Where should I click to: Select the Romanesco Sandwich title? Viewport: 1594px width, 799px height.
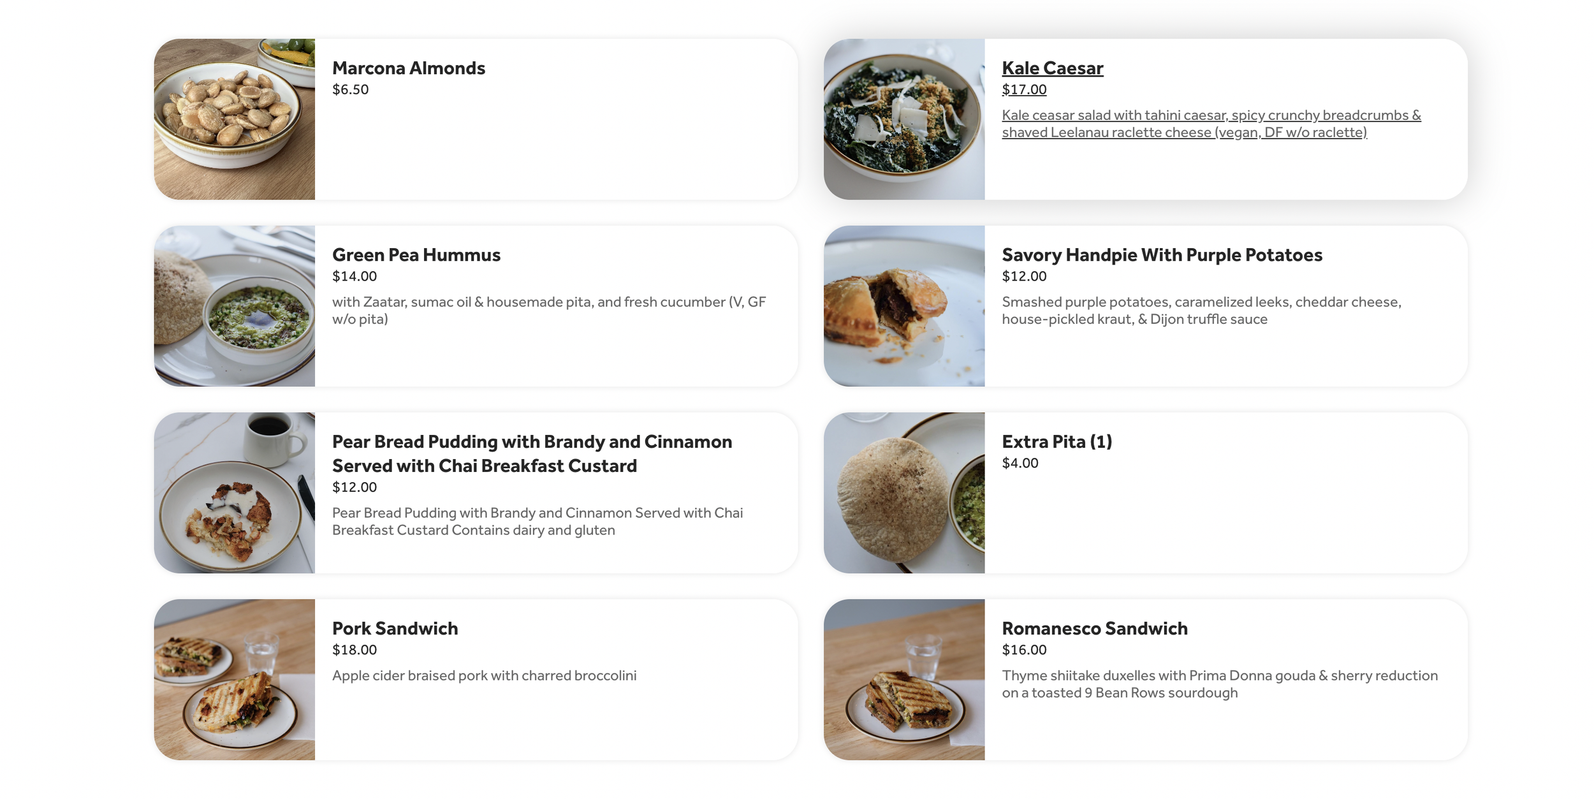tap(1095, 629)
